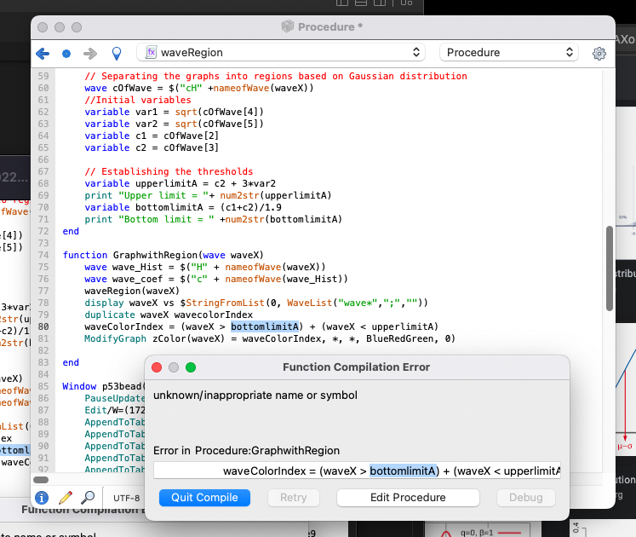Click 'duplicate waveX wavecolorIndex' line
The image size is (636, 537).
[169, 315]
